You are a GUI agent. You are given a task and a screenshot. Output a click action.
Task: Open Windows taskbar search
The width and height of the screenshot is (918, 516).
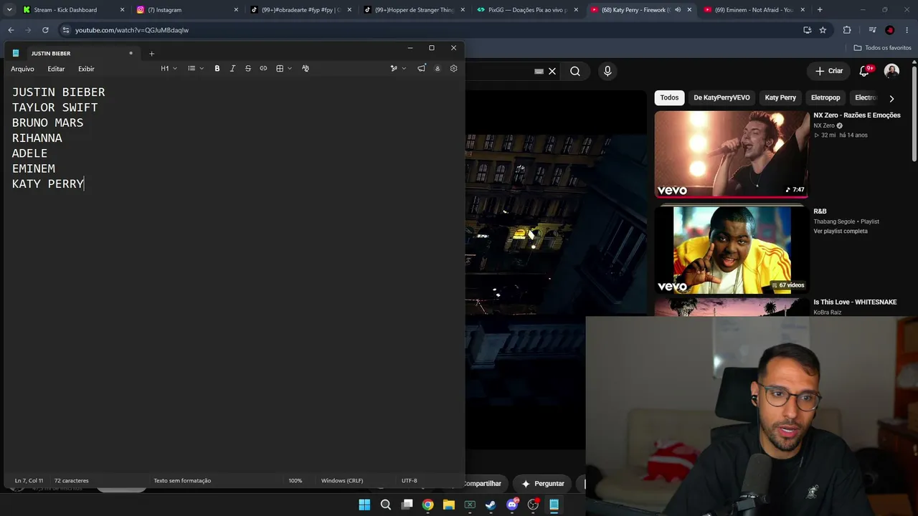386,505
